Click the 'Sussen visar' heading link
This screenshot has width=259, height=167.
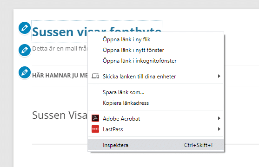click(60, 32)
